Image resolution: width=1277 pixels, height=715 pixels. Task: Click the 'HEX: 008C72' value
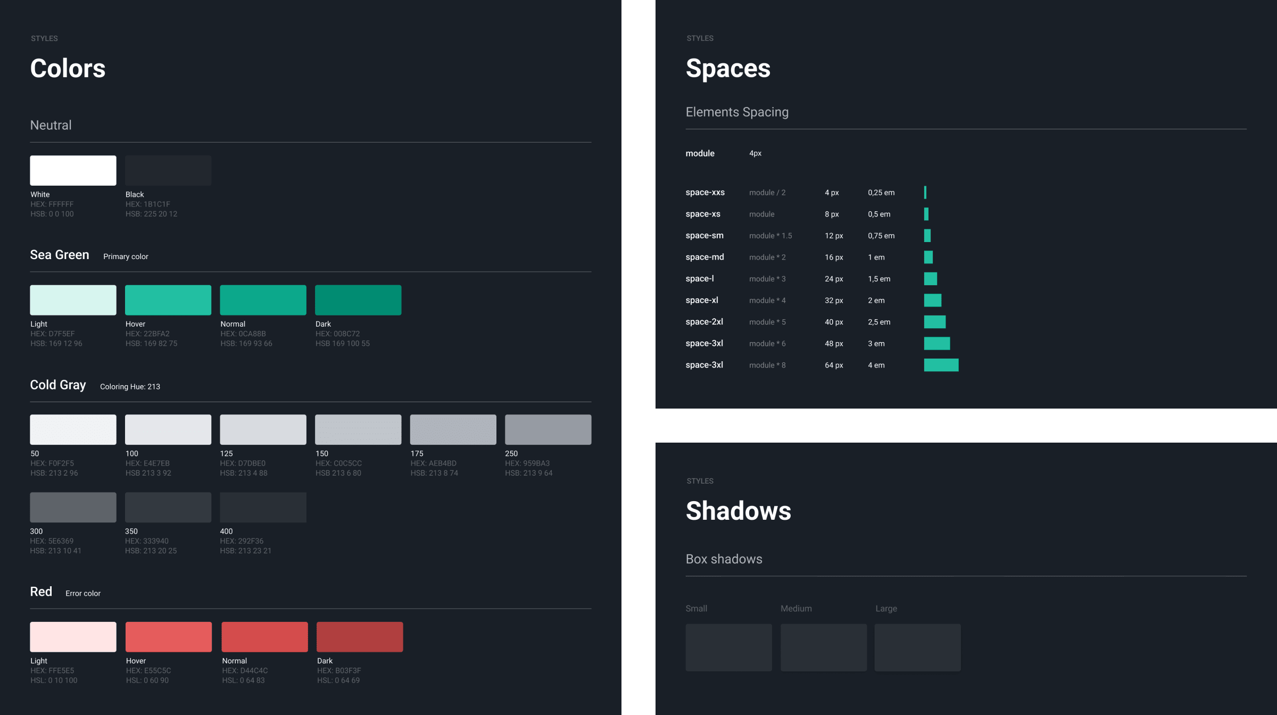pyautogui.click(x=338, y=334)
